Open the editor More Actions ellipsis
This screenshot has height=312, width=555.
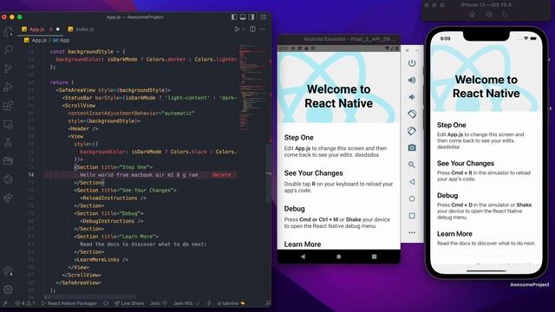[x=263, y=29]
